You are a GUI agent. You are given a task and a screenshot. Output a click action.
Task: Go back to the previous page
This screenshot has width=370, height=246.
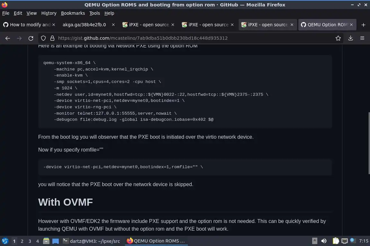tap(8, 38)
